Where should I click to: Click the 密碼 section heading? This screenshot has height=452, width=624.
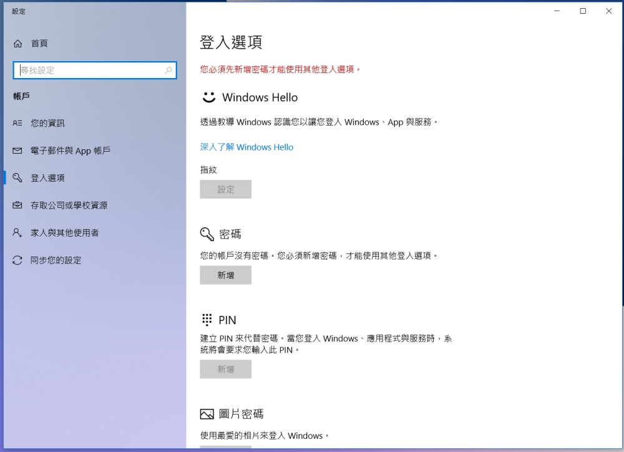coord(230,234)
